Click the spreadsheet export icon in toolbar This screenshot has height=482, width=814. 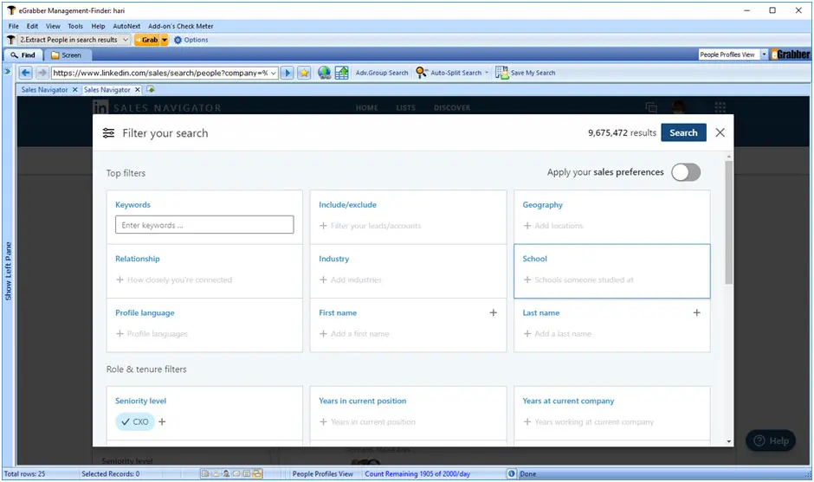341,74
